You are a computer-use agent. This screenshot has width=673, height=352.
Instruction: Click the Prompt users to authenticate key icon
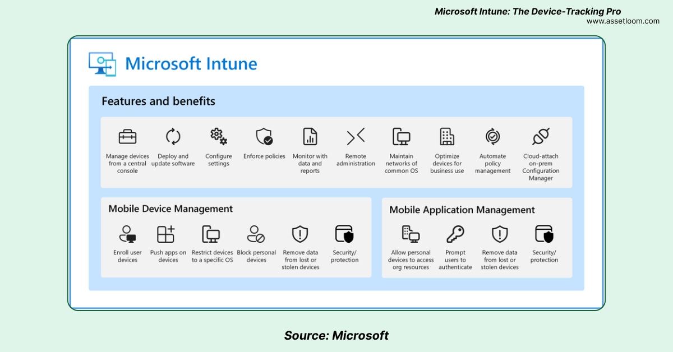pos(455,234)
